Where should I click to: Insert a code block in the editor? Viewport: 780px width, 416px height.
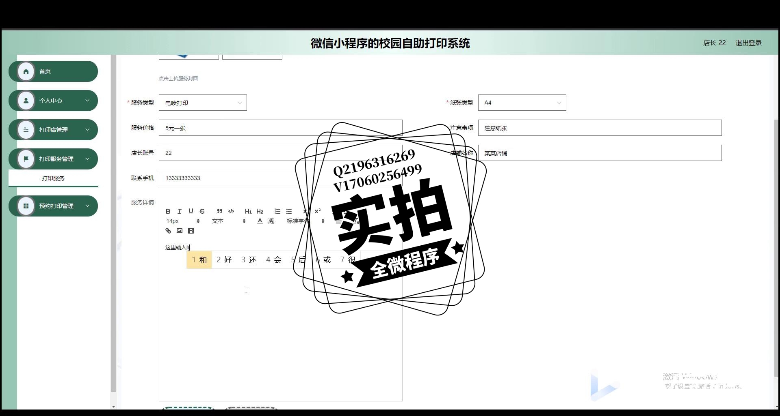[231, 211]
